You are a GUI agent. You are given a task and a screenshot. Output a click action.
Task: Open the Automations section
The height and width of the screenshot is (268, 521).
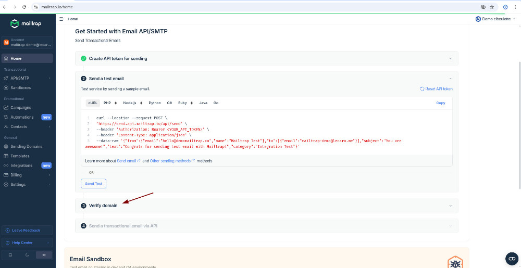coord(22,117)
